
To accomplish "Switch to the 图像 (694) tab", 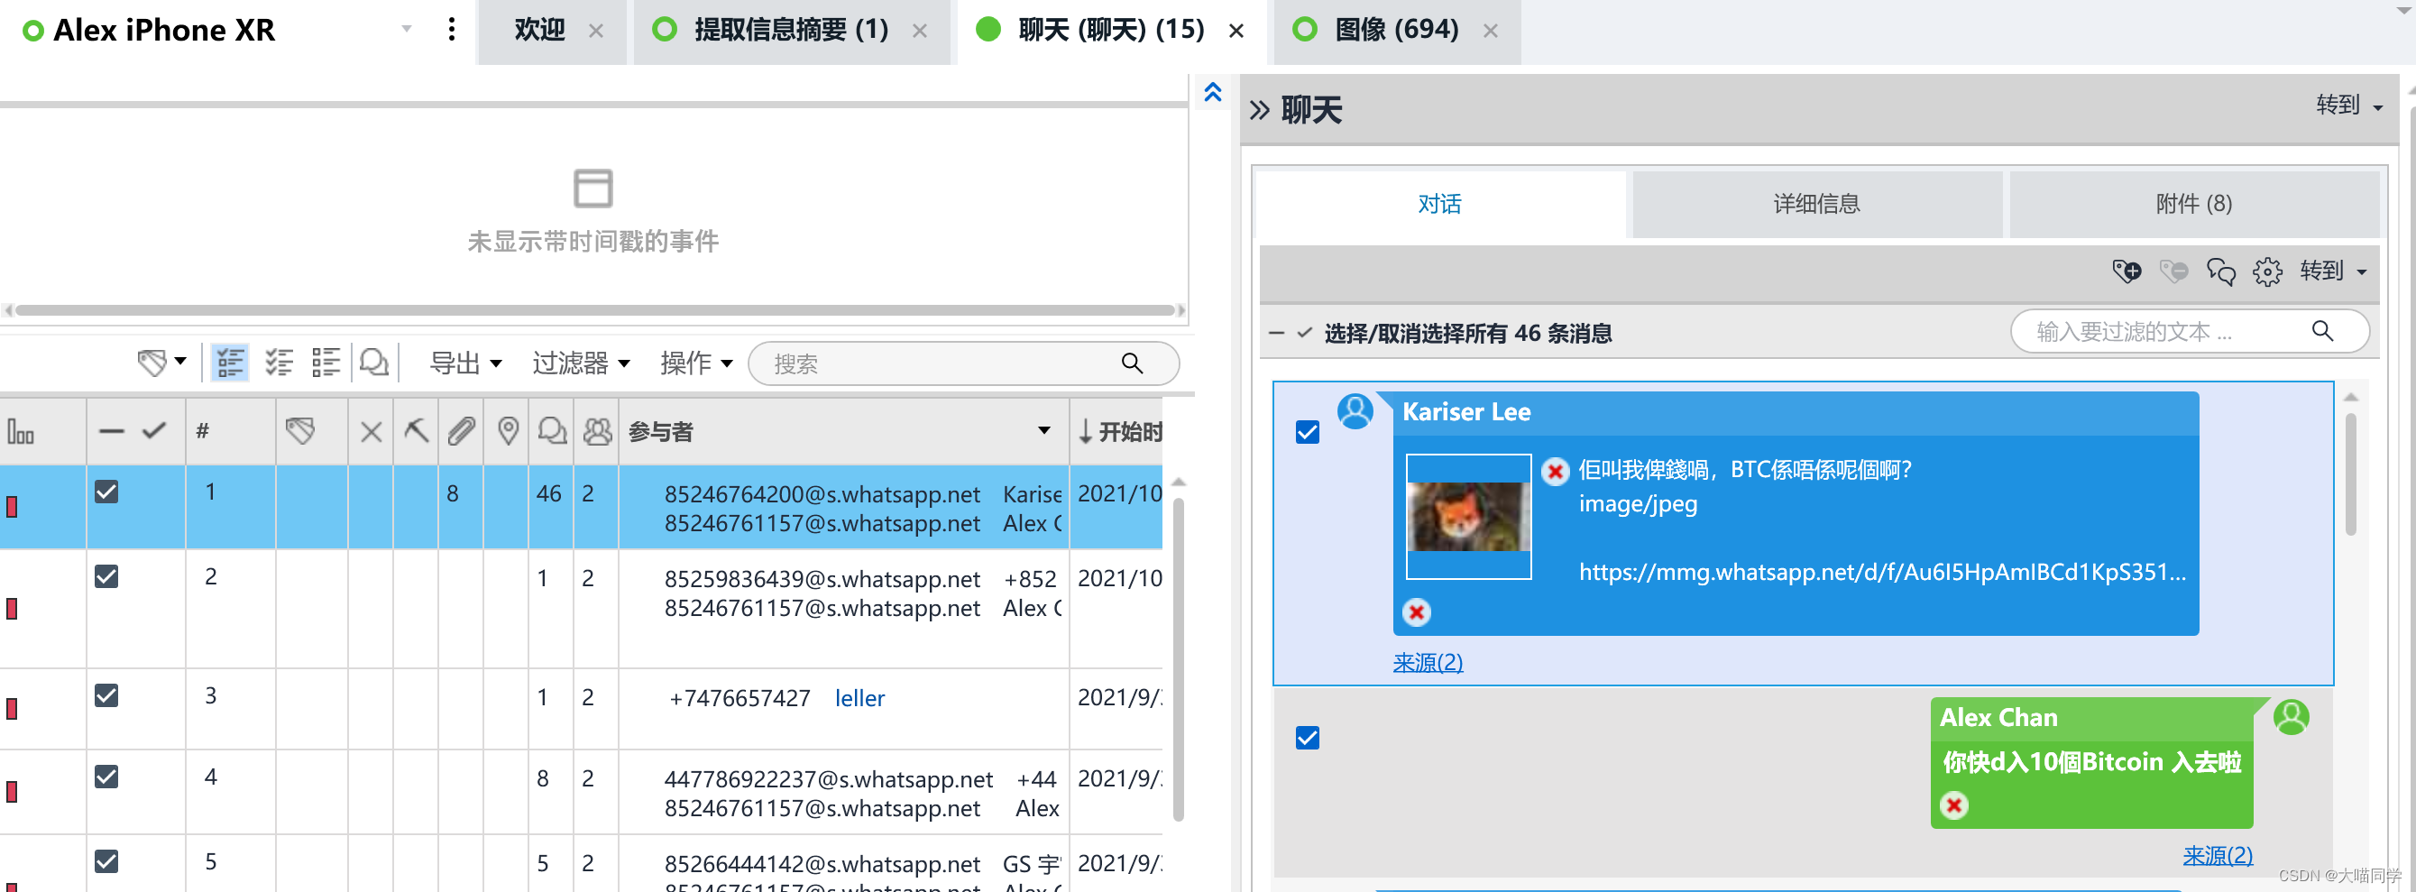I will (1397, 30).
